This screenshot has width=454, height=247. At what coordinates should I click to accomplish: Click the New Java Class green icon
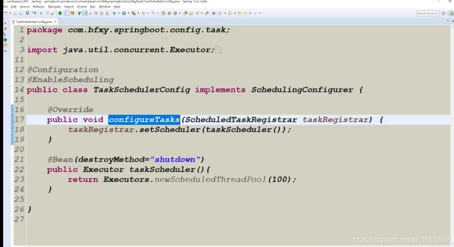175,13
